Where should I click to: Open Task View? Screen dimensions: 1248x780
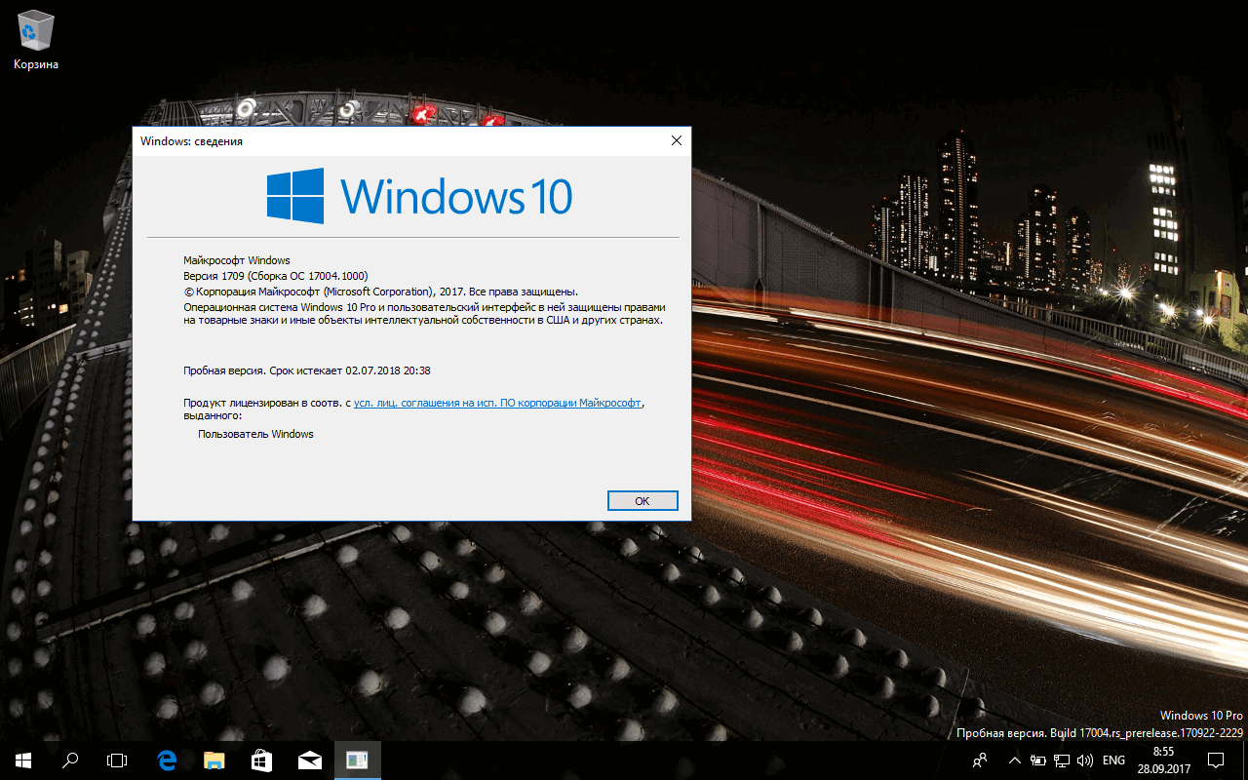pos(116,760)
